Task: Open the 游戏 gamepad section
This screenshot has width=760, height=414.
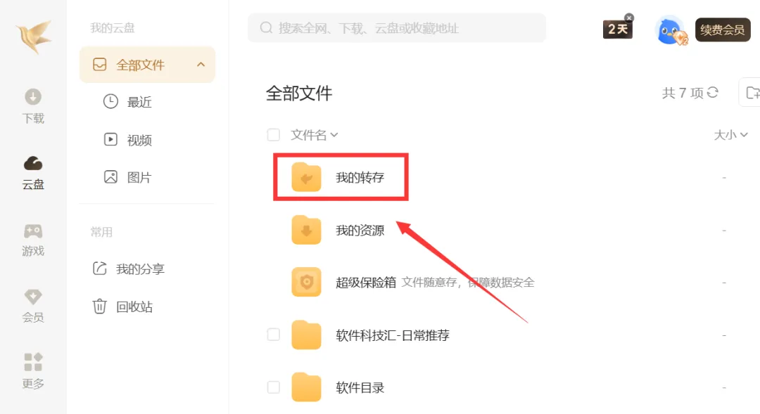Action: click(33, 240)
